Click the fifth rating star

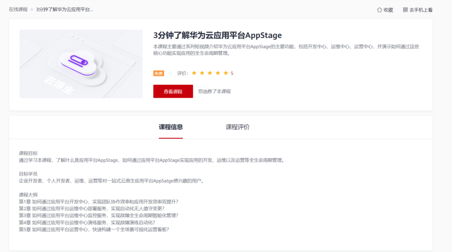(225, 73)
